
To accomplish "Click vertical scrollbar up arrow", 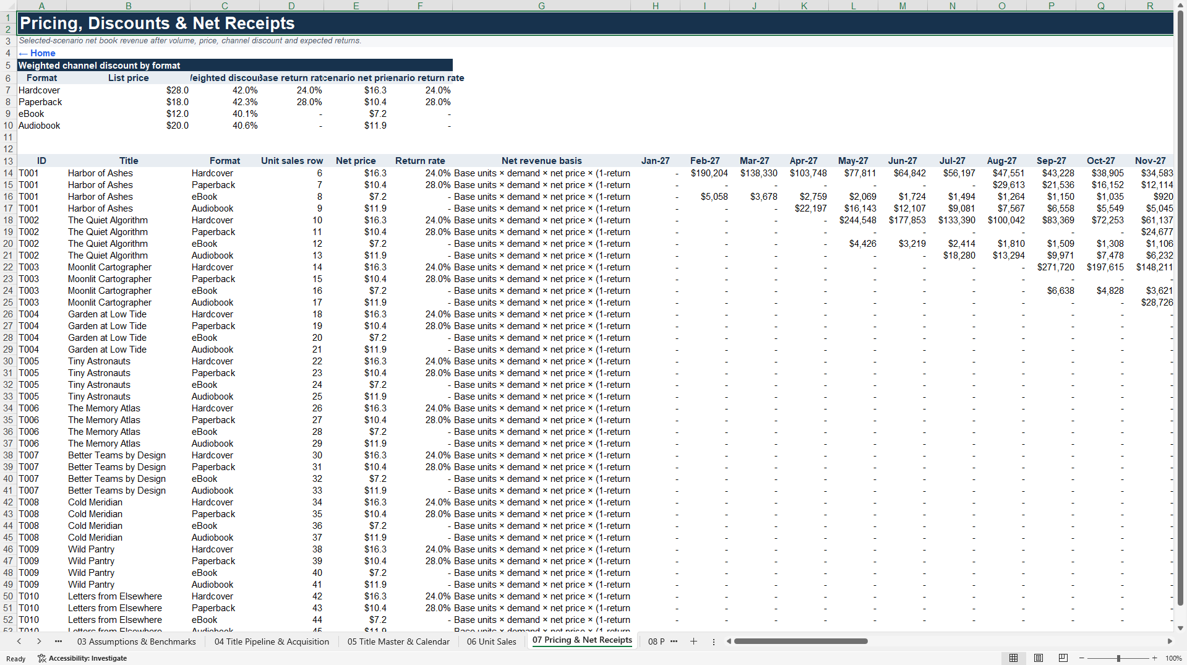I will click(1180, 5).
